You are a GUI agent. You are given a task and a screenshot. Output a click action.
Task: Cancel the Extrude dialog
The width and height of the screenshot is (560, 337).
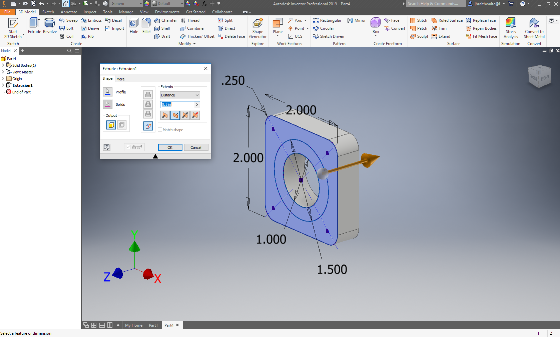pos(196,147)
